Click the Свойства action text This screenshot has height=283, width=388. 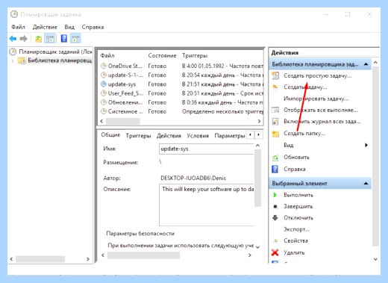(x=295, y=240)
